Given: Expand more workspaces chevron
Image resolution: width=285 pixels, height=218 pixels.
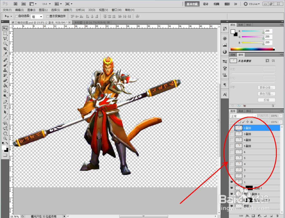Looking at the screenshot, I should pyautogui.click(x=236, y=4).
